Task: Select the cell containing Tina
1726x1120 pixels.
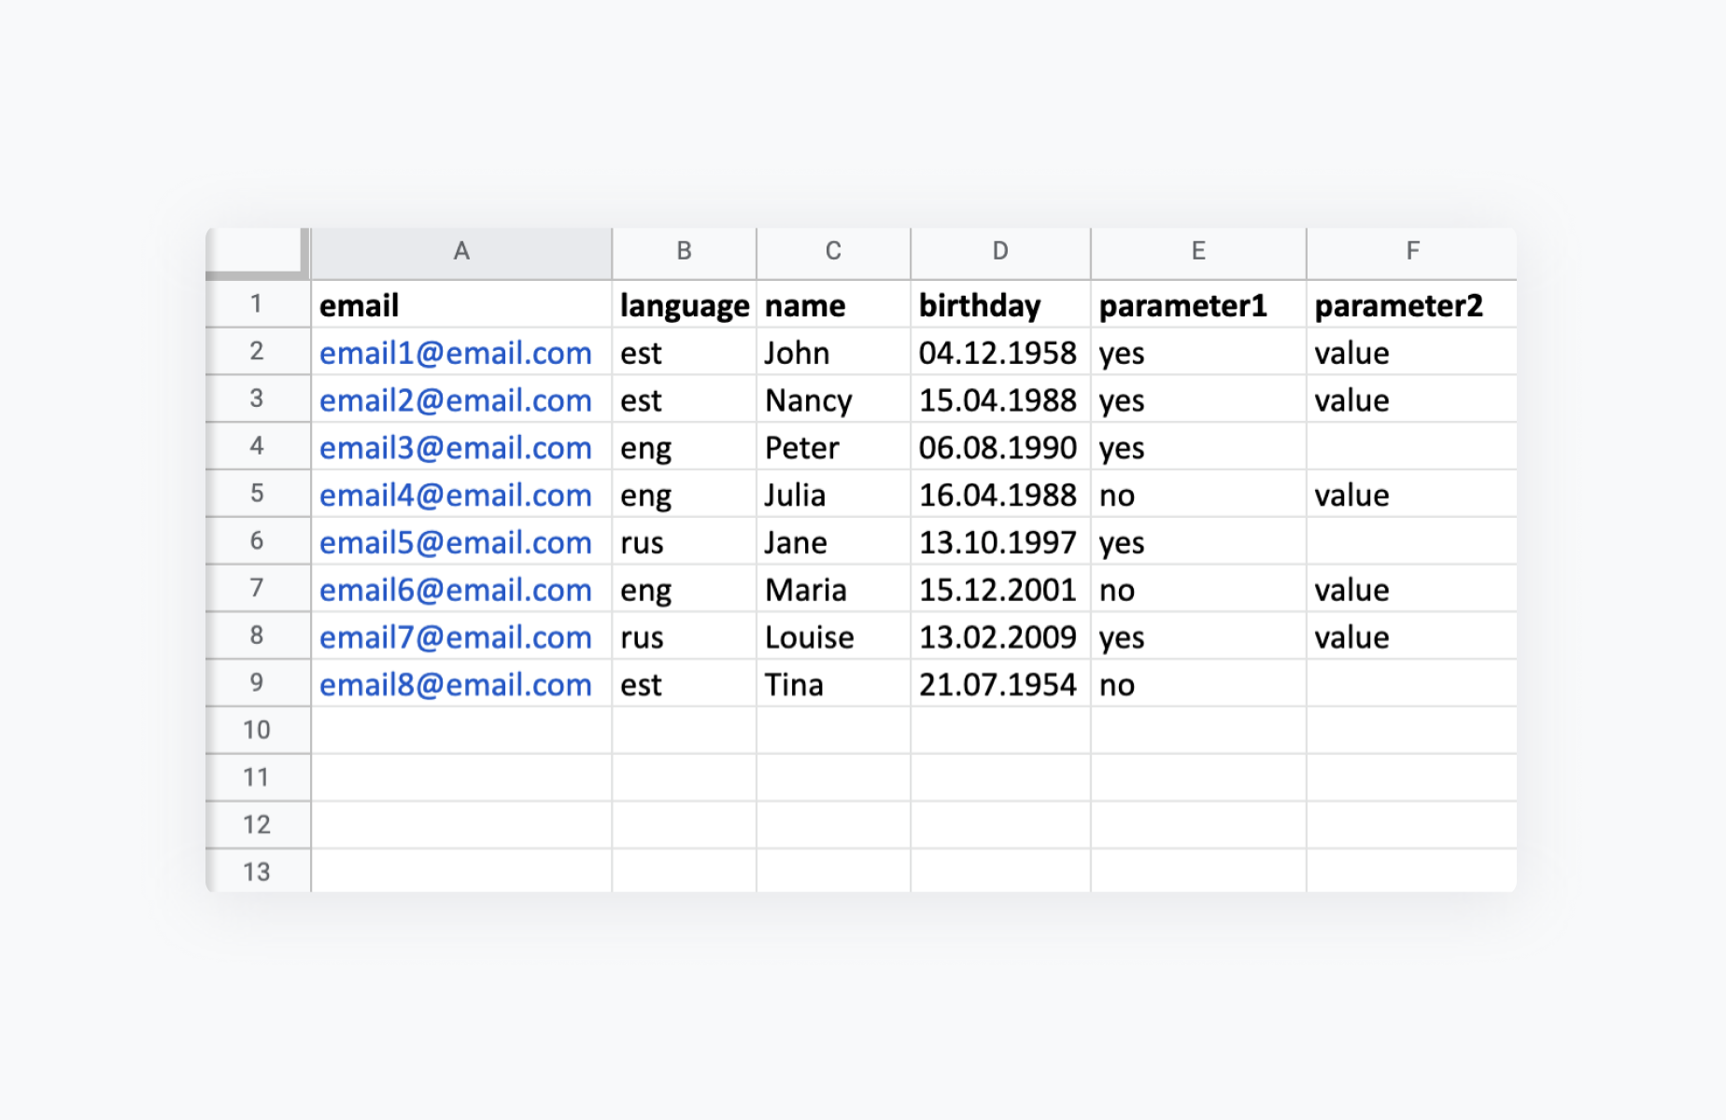Action: (x=833, y=684)
